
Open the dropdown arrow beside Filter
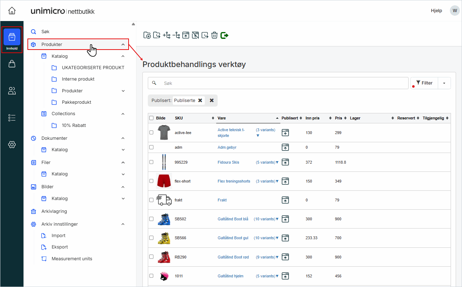[444, 83]
